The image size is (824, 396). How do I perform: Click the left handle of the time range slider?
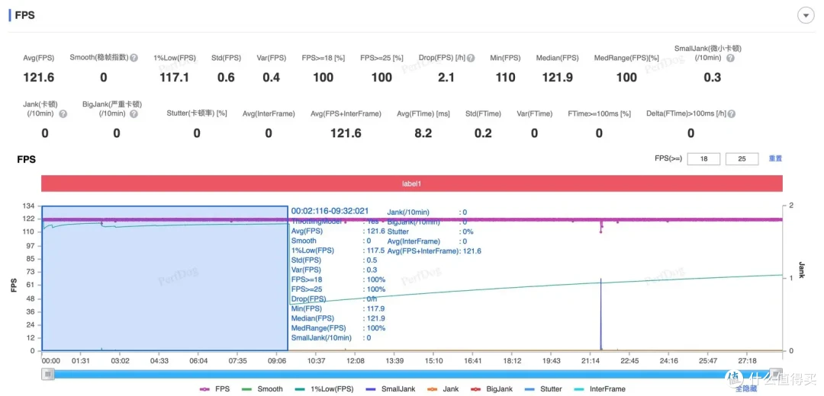48,374
